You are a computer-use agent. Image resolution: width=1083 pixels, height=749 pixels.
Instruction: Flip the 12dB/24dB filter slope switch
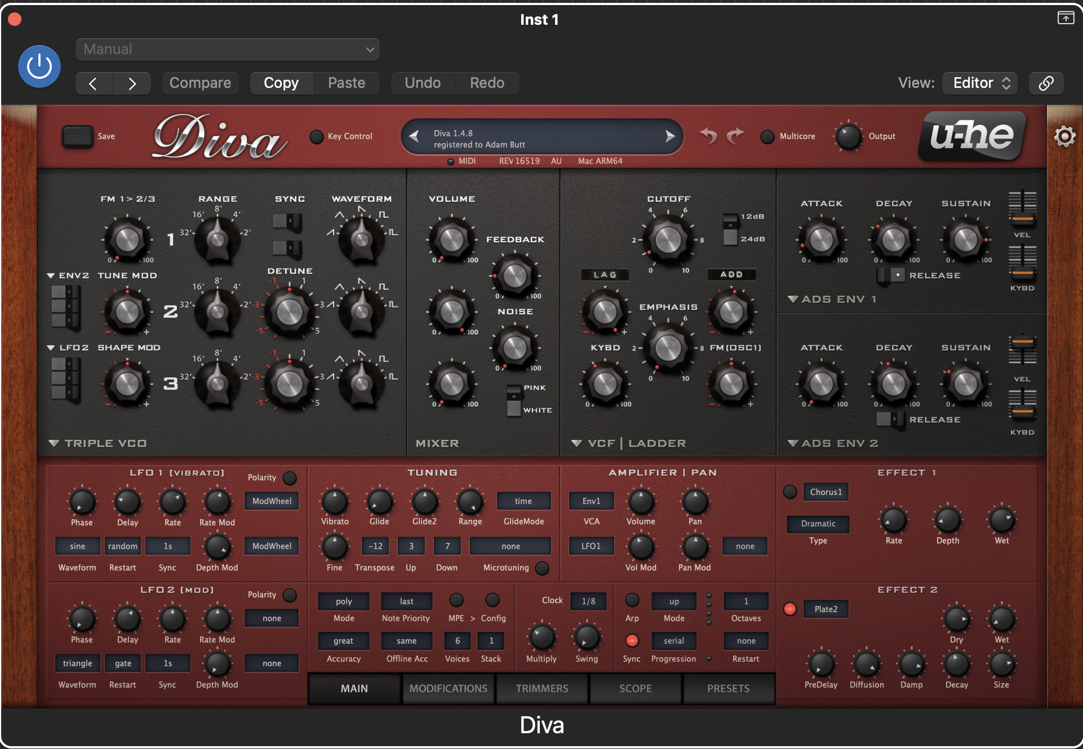pyautogui.click(x=730, y=229)
